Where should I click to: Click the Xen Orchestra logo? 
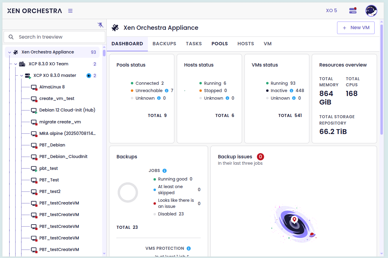tap(34, 11)
